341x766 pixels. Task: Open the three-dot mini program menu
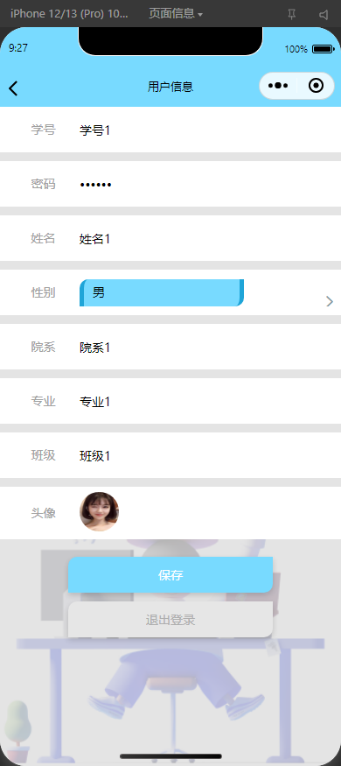point(277,86)
